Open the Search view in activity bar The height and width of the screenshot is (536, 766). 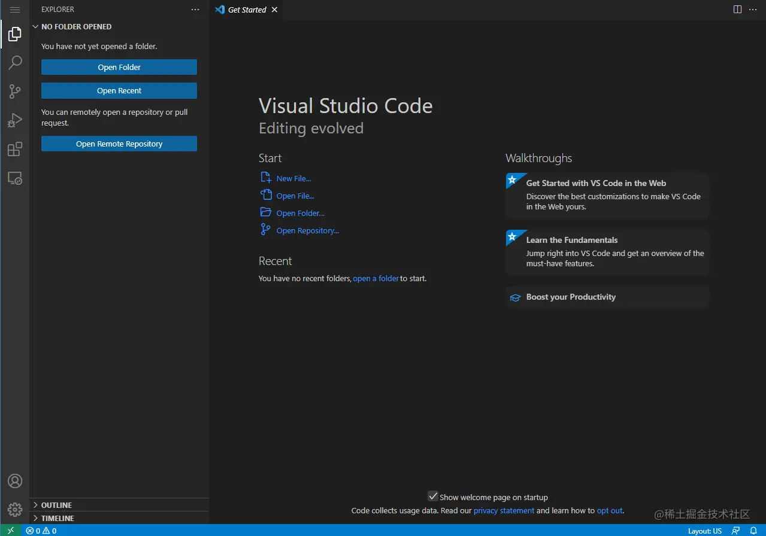click(15, 62)
